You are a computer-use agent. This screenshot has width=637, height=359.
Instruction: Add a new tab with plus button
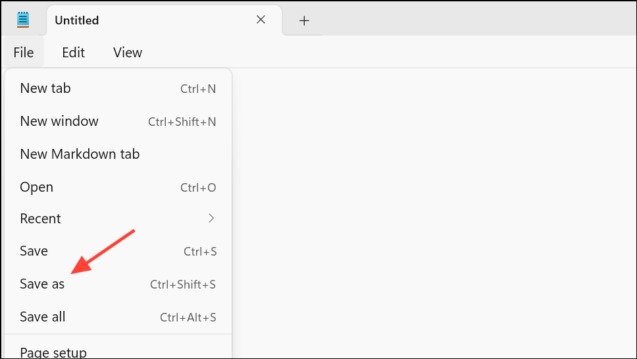click(304, 20)
